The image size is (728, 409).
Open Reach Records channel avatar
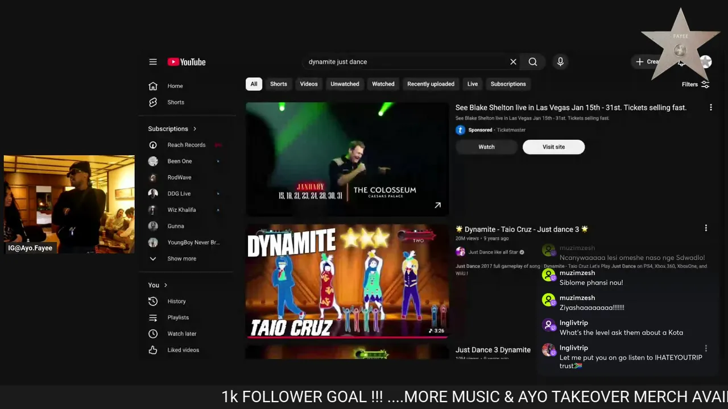tap(153, 145)
